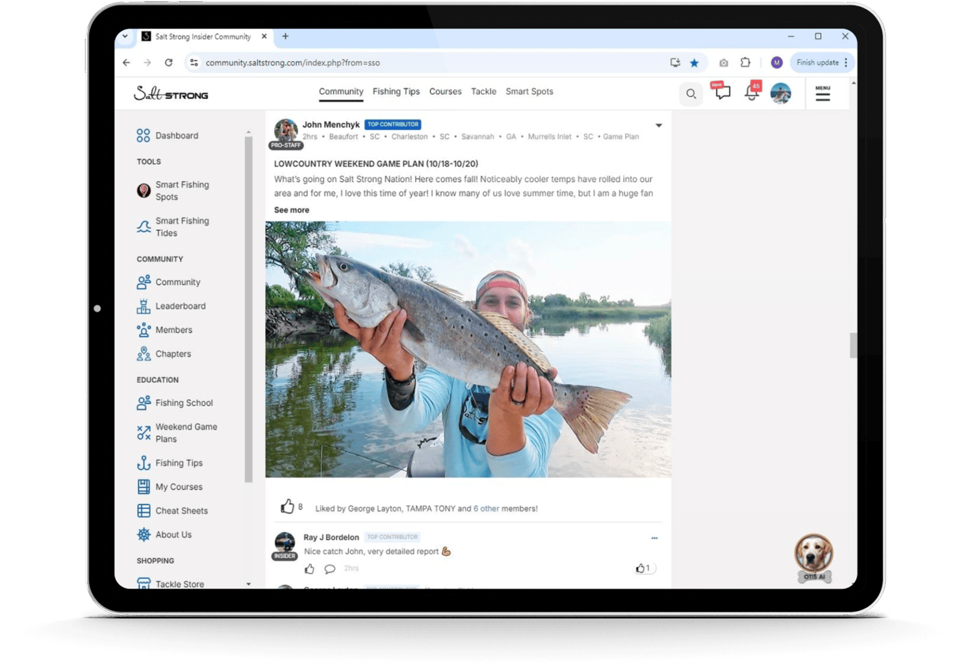Screen dimensions: 970x668
Task: Open the notifications bell with 45 badge
Action: click(x=751, y=92)
